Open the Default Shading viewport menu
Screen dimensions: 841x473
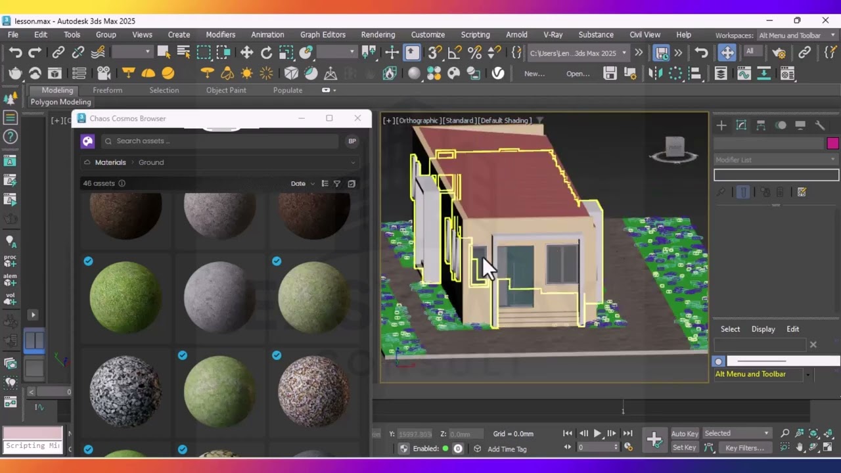(x=504, y=120)
